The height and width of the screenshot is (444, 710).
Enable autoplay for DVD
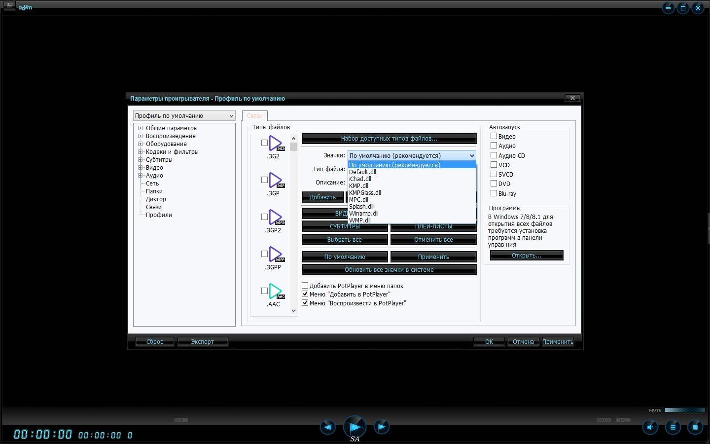point(494,184)
